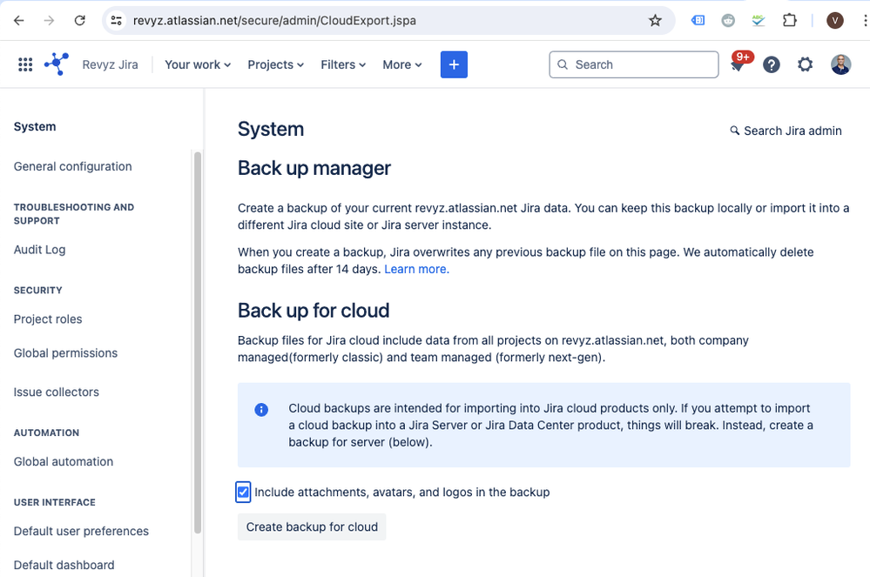
Task: Open the Help question mark icon
Action: 772,65
